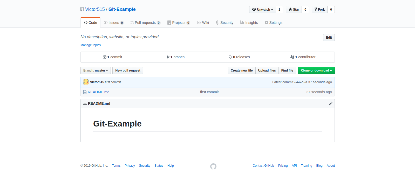This screenshot has width=415, height=183.
Task: Open the Terms footer link
Action: coord(116,166)
